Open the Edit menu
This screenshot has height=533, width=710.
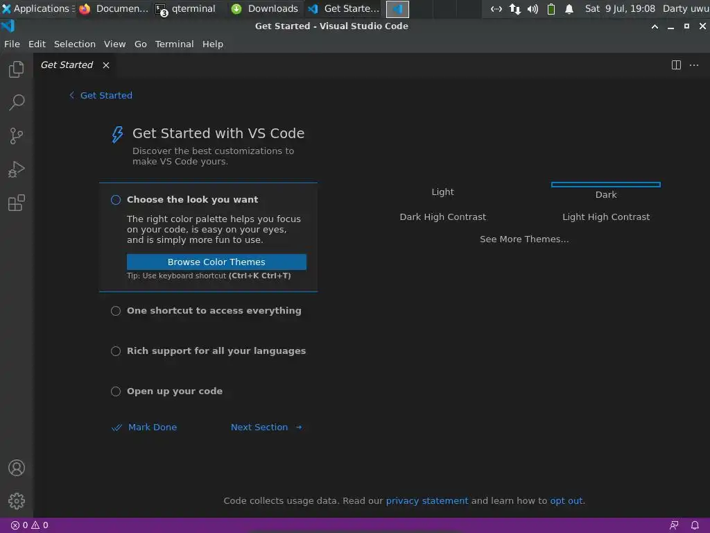(x=37, y=44)
